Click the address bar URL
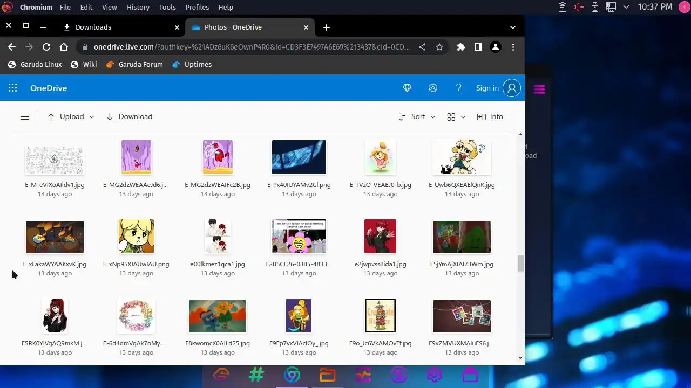This screenshot has height=388, width=691. pyautogui.click(x=252, y=47)
